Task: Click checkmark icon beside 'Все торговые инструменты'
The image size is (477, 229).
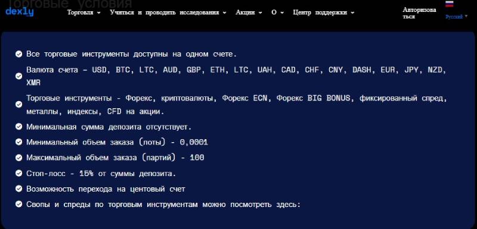Action: click(19, 54)
